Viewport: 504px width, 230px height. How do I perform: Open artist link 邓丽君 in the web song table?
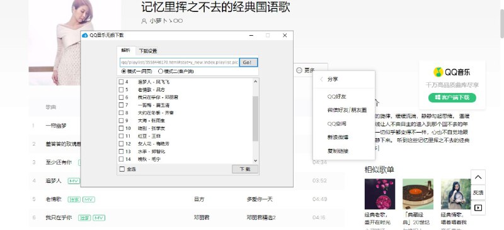tap(202, 217)
